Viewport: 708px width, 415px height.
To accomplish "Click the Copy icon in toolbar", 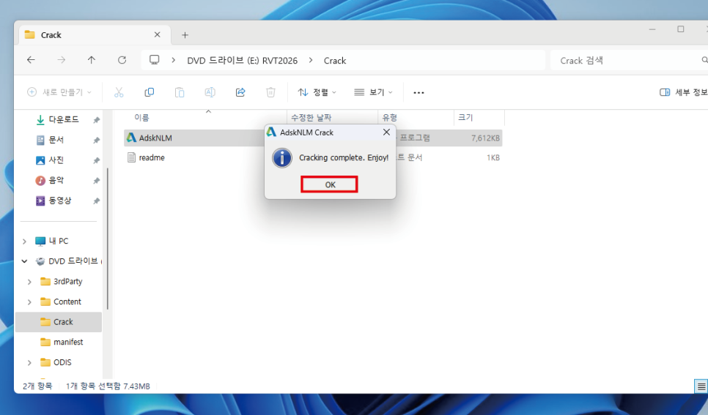I will tap(149, 92).
